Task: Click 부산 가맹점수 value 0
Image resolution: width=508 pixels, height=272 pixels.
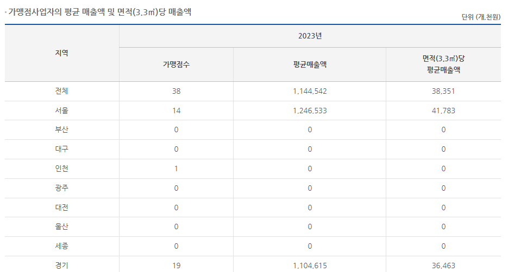Action: click(x=176, y=129)
